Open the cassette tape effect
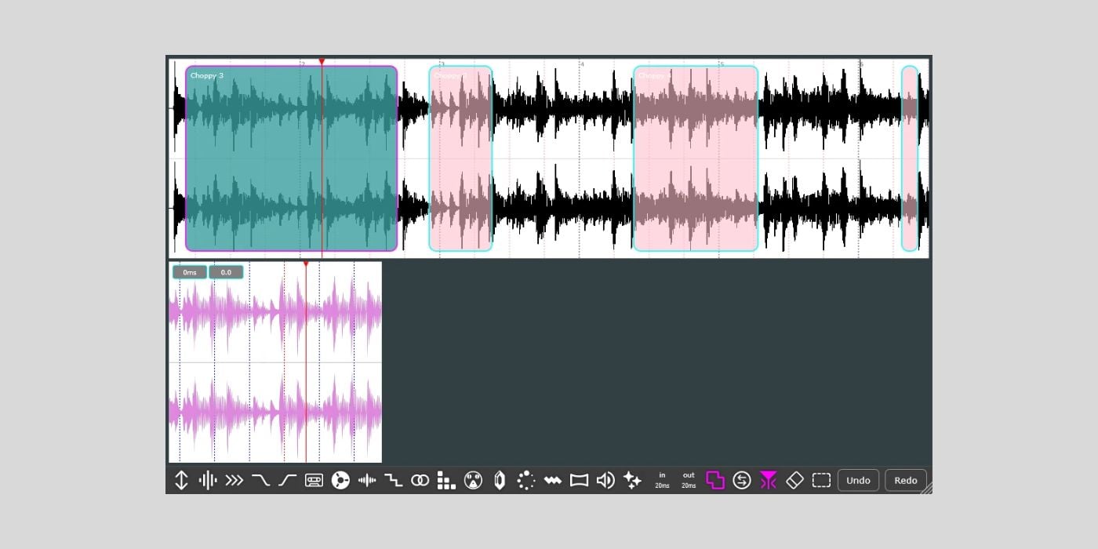The image size is (1098, 549). [x=313, y=480]
